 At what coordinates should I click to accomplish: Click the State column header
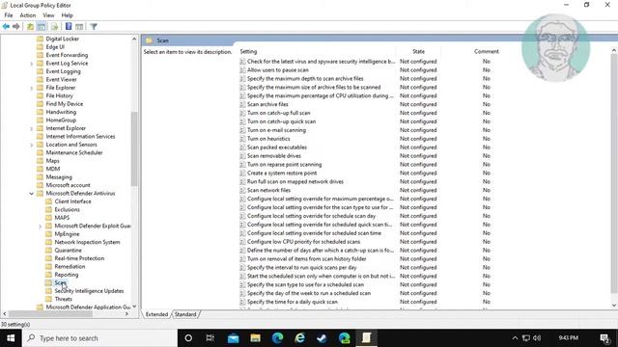pos(418,51)
